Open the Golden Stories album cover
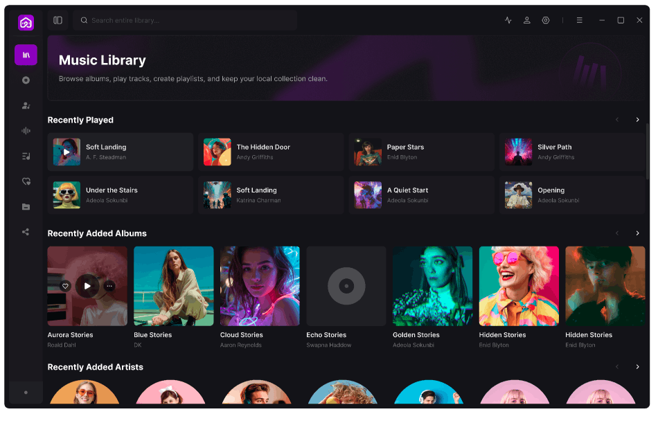Screen dimensions: 658x423 [433, 286]
